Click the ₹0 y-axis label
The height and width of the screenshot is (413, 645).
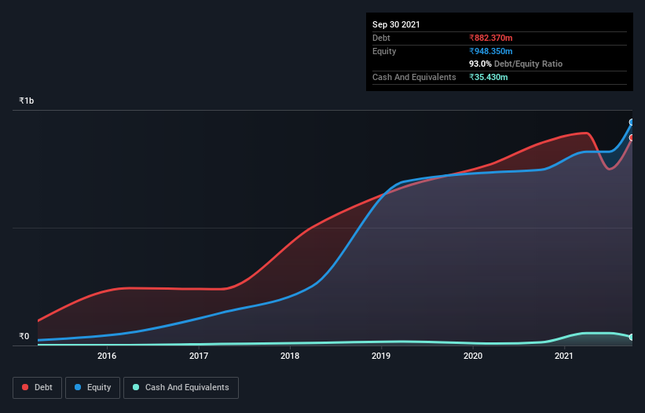(x=24, y=336)
